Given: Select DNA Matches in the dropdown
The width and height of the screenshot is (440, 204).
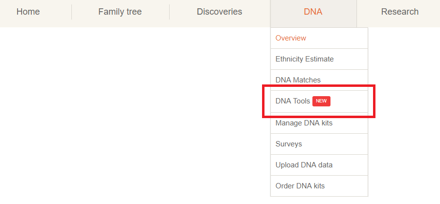Looking at the screenshot, I should 319,80.
